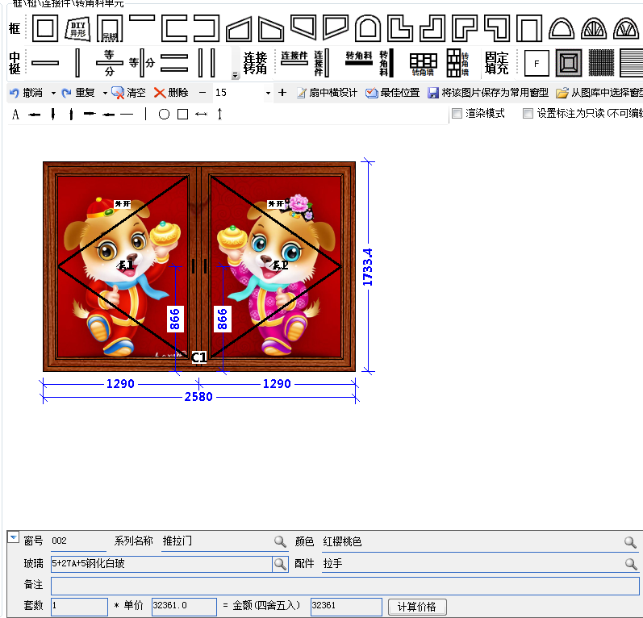This screenshot has height=618, width=643.
Task: Select the nested square panel fill icon
Action: (x=569, y=63)
